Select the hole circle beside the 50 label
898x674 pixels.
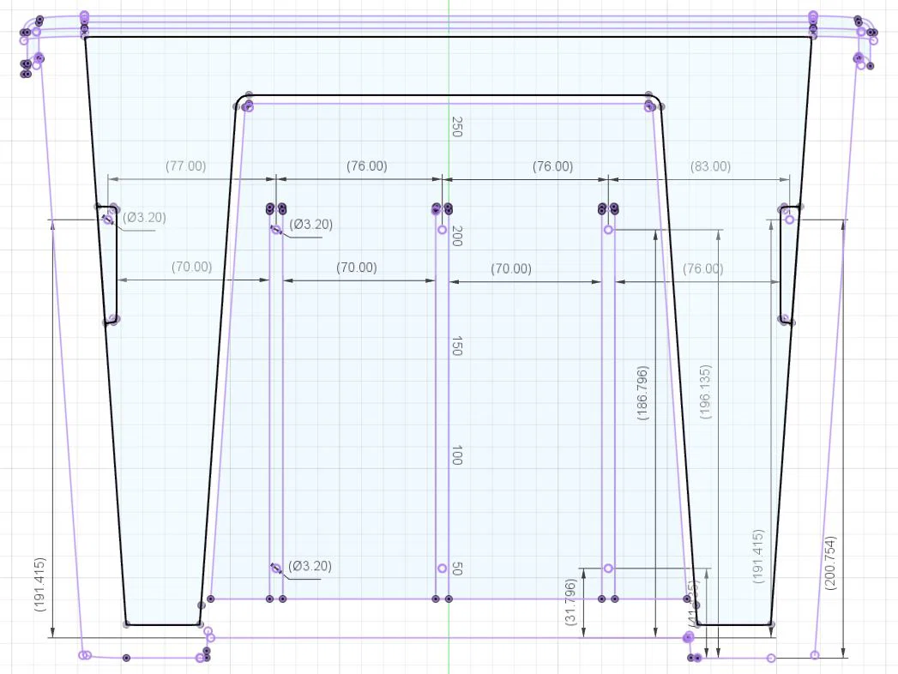(x=442, y=568)
